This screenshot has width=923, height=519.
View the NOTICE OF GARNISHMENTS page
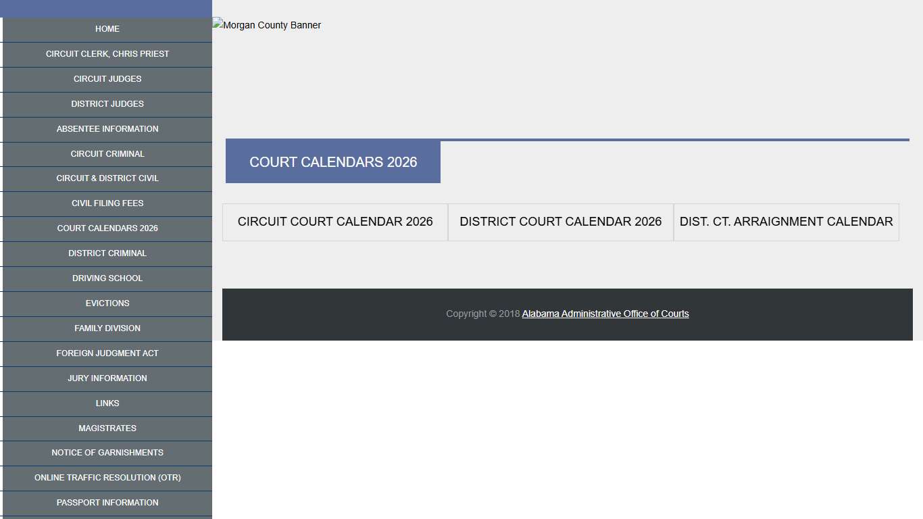[x=107, y=453]
